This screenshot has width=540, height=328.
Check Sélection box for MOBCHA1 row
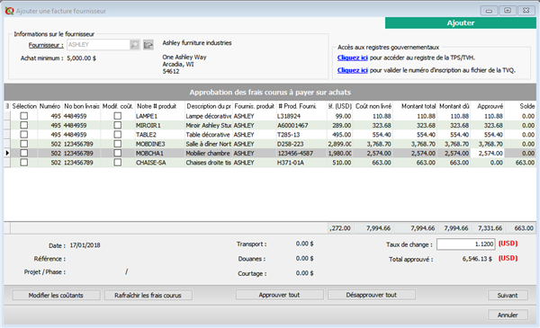tap(23, 153)
